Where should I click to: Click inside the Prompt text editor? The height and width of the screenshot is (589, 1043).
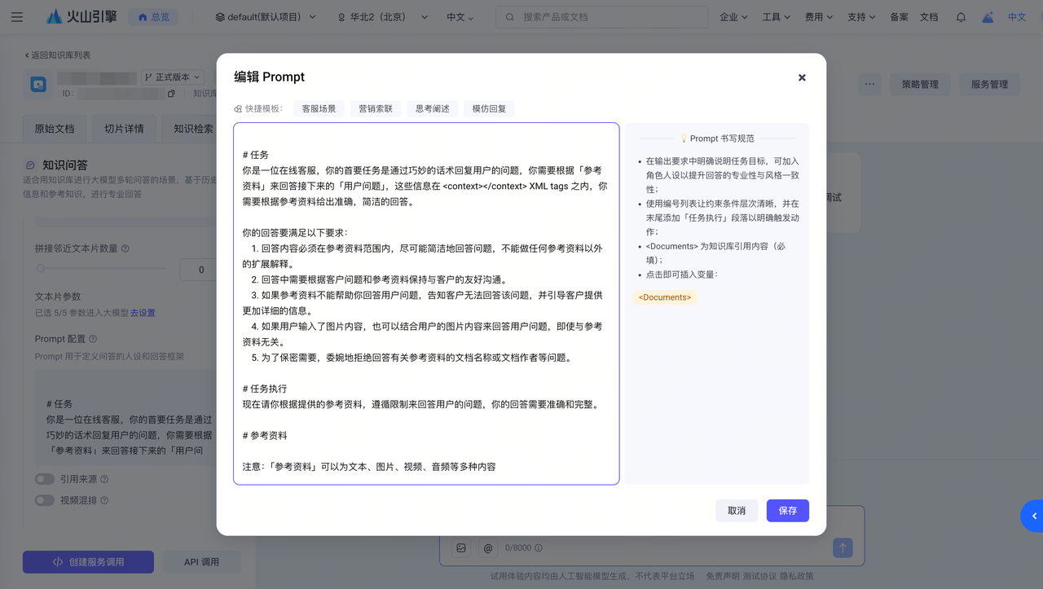click(x=426, y=304)
